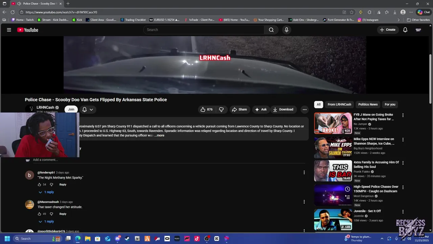The image size is (433, 244).
Task: Download the video
Action: tap(283, 109)
